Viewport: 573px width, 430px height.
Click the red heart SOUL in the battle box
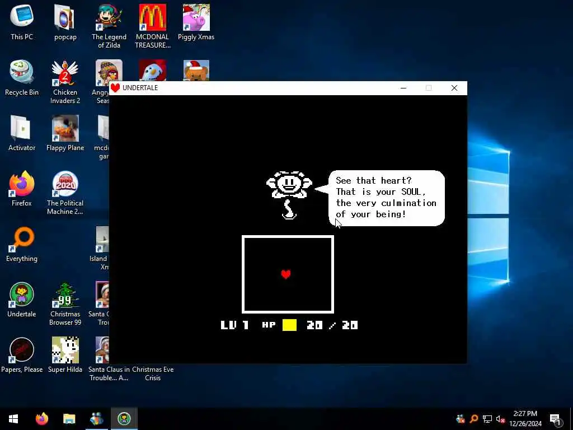click(286, 274)
